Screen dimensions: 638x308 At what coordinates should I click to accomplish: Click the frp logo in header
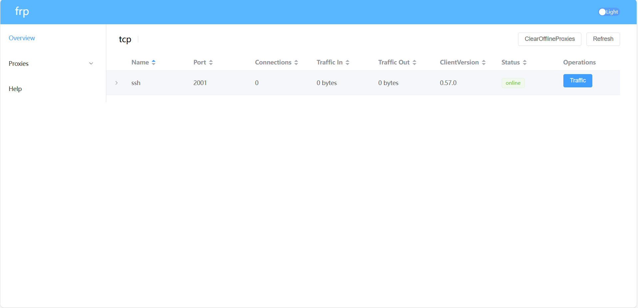22,12
